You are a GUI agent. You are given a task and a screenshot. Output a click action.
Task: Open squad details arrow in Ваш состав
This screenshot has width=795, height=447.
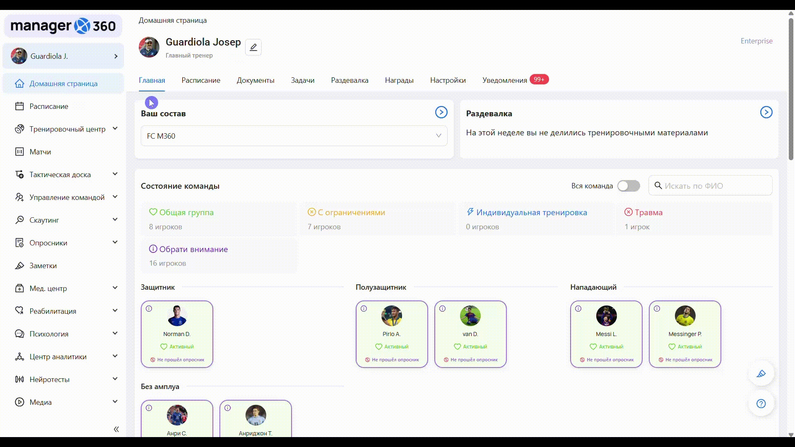click(x=441, y=112)
